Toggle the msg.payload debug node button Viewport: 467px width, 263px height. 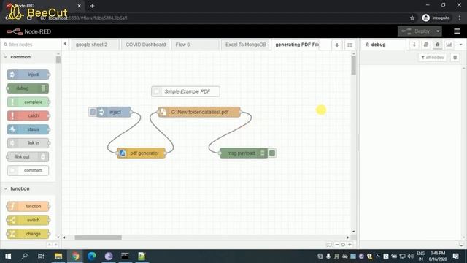272,153
